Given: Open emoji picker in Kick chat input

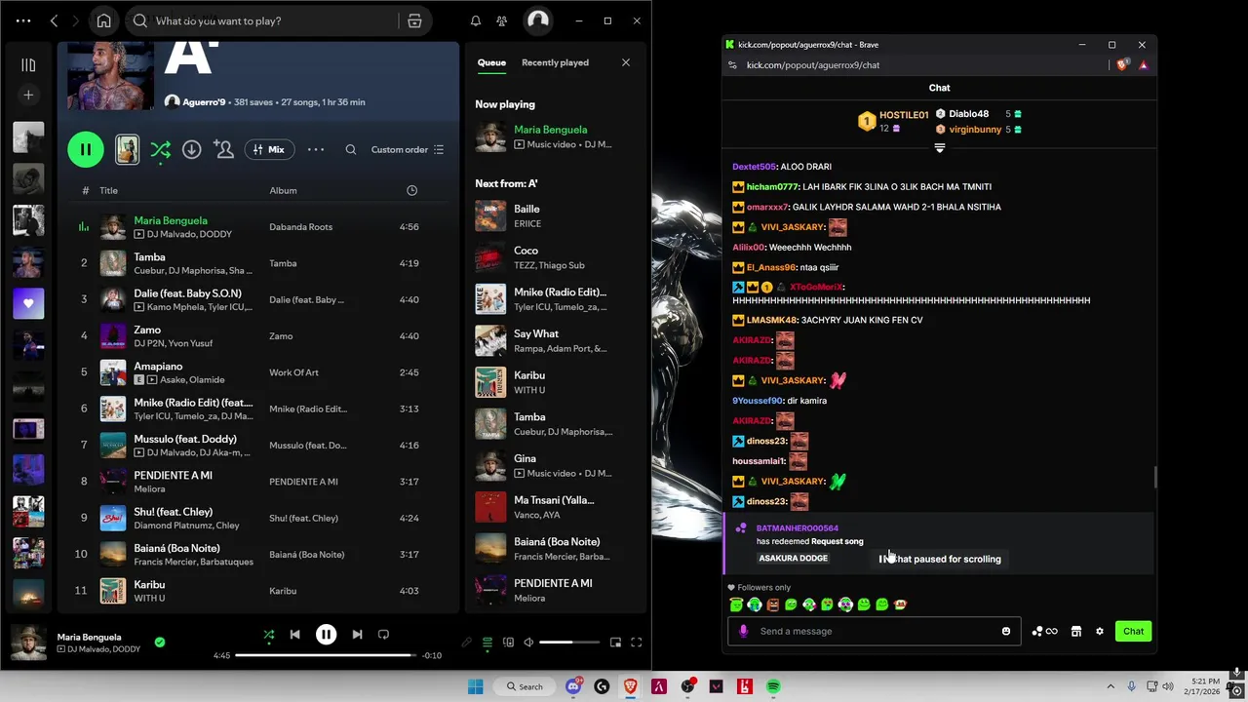Looking at the screenshot, I should (x=1006, y=631).
